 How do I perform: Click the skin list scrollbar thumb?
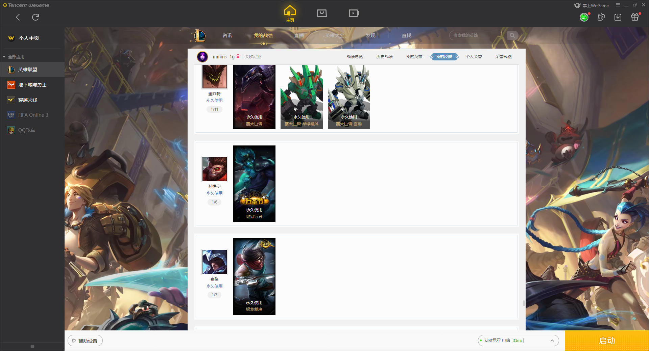coord(524,303)
